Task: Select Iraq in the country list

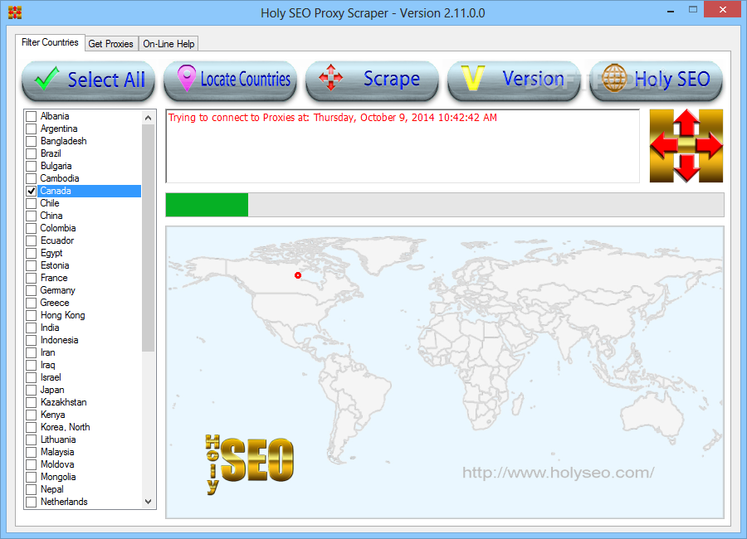Action: coord(47,365)
